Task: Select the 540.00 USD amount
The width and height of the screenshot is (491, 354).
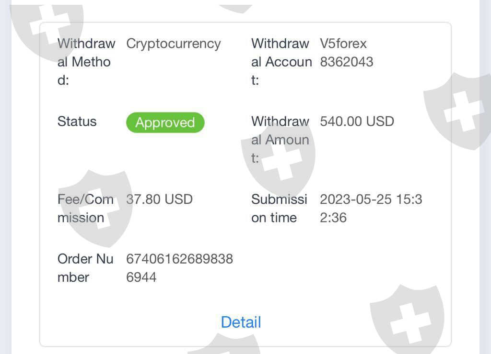Action: pos(357,122)
